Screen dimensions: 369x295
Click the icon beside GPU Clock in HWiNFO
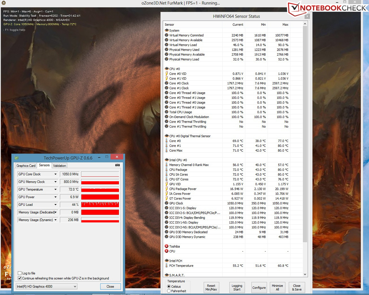click(167, 203)
